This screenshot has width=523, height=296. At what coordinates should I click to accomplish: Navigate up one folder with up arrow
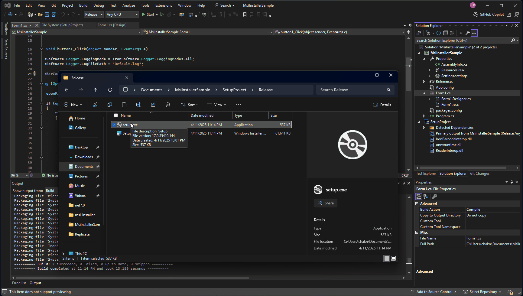pos(96,90)
